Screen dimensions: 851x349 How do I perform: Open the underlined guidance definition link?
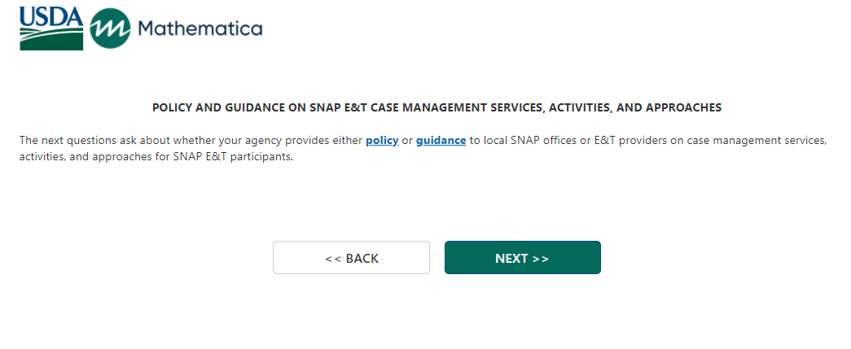pos(441,140)
